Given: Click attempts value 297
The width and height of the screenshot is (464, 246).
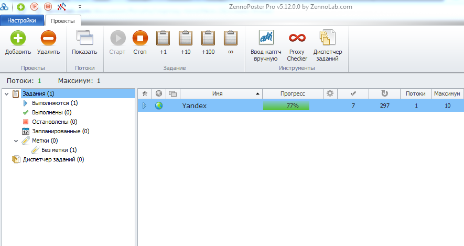Looking at the screenshot, I should 384,106.
